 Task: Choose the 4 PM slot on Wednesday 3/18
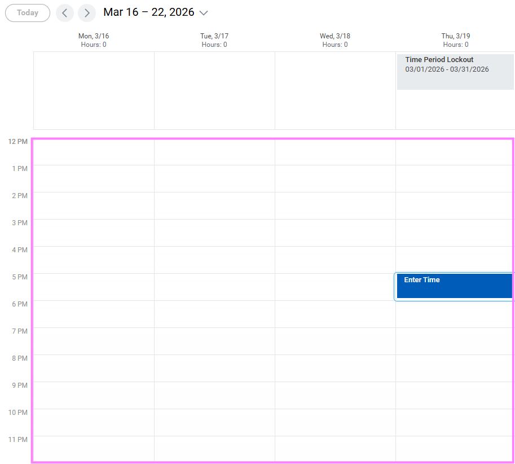coord(335,260)
